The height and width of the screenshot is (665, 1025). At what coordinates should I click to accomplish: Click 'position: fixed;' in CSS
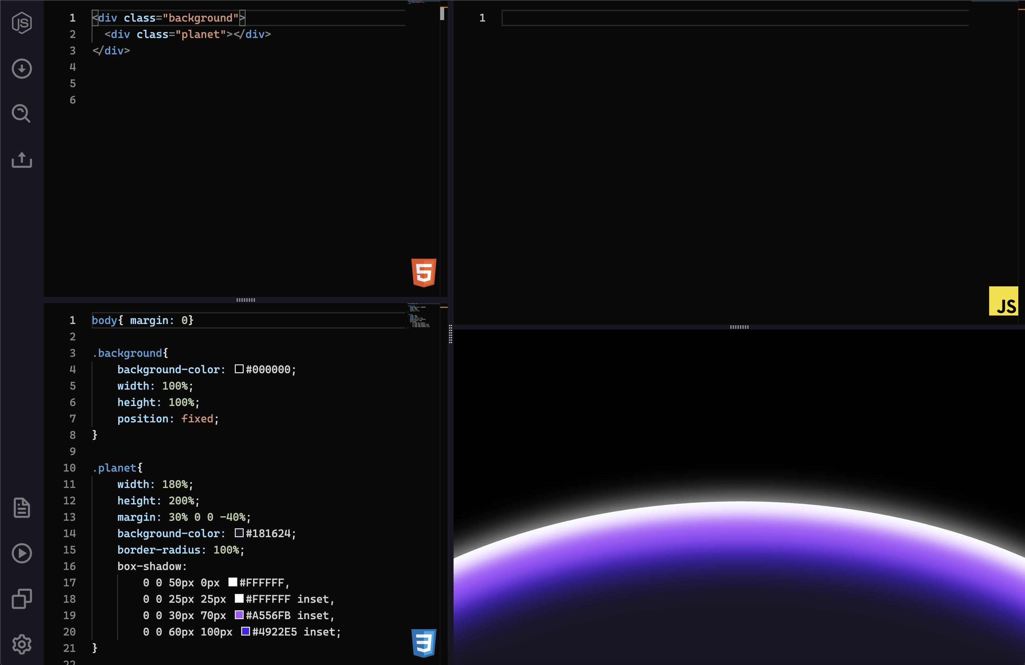(x=168, y=419)
